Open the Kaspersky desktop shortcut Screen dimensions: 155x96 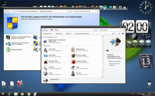pos(20,84)
